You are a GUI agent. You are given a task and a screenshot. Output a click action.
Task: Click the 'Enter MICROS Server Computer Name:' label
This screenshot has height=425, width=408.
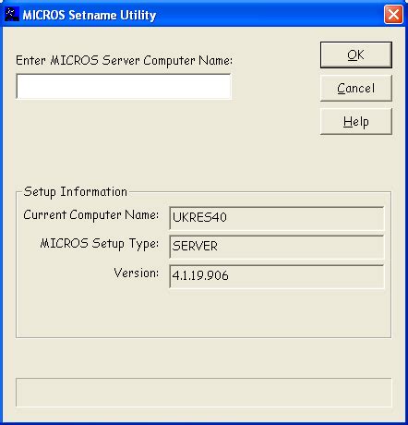coord(124,60)
